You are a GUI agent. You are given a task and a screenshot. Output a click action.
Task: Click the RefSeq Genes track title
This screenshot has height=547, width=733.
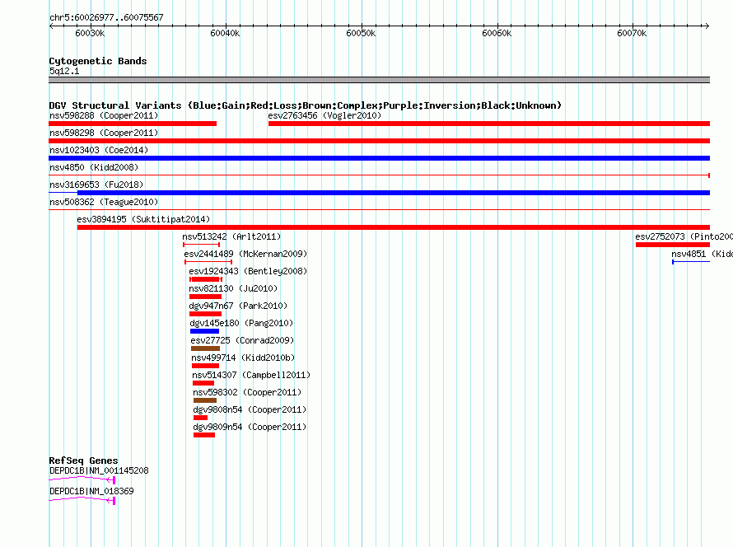click(83, 461)
